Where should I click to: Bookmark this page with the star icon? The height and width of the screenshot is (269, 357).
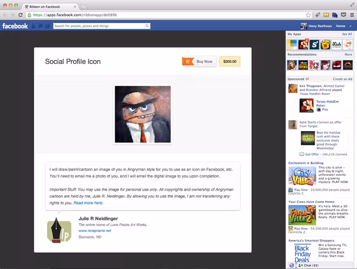[x=309, y=15]
